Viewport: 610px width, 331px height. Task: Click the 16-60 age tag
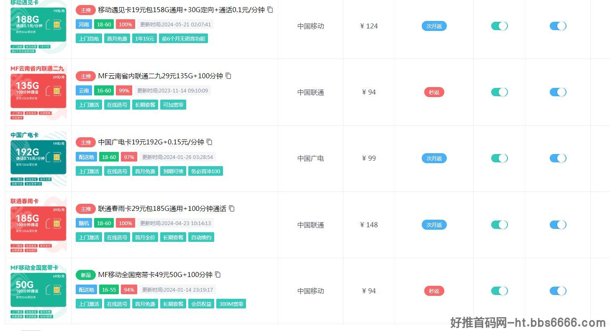pos(104,90)
